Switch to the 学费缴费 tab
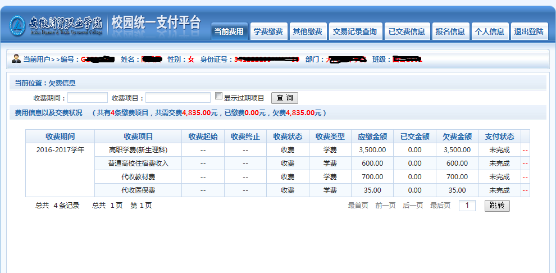The height and width of the screenshot is (273, 556). pyautogui.click(x=268, y=32)
